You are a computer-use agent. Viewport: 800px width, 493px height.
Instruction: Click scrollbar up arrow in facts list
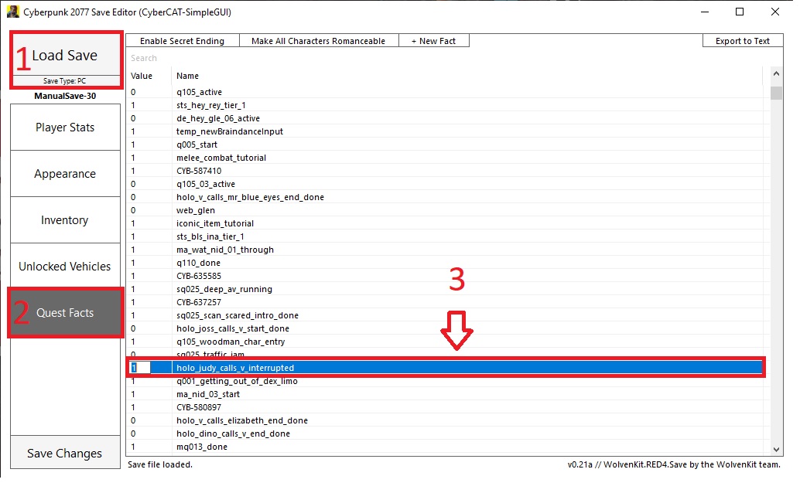776,74
